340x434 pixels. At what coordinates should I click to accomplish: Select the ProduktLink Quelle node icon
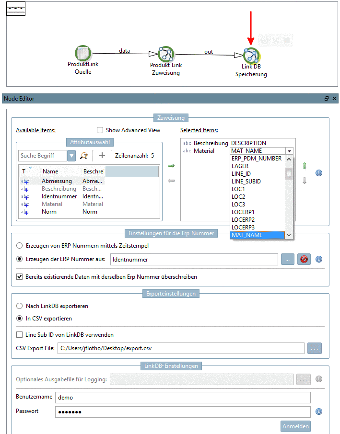[83, 53]
